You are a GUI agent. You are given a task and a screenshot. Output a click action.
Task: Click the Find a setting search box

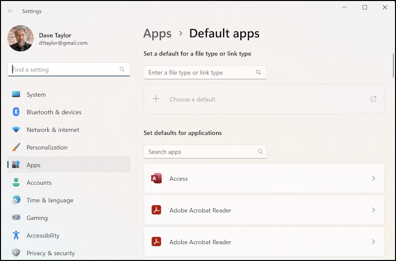click(68, 70)
